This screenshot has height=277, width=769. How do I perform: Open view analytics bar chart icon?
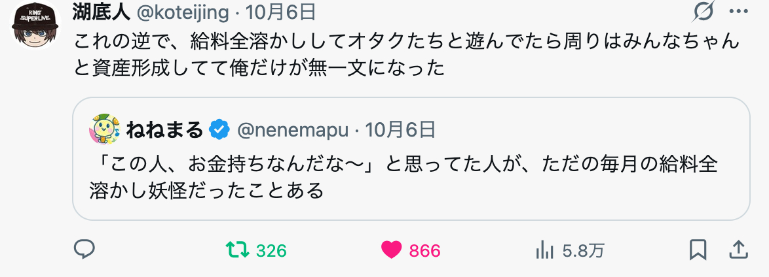(x=545, y=250)
